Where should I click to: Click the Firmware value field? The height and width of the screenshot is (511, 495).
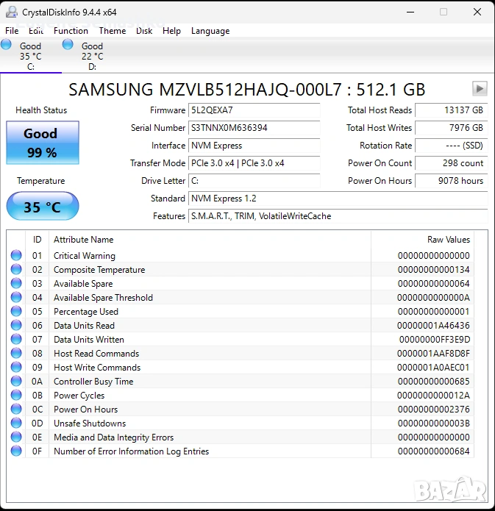pyautogui.click(x=254, y=110)
